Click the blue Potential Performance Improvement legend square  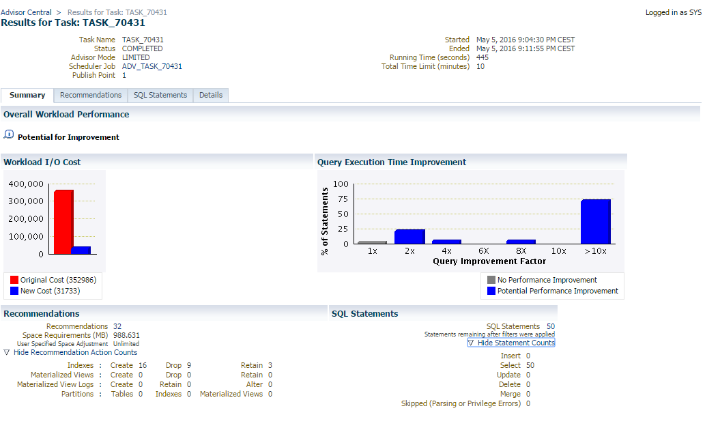(491, 291)
